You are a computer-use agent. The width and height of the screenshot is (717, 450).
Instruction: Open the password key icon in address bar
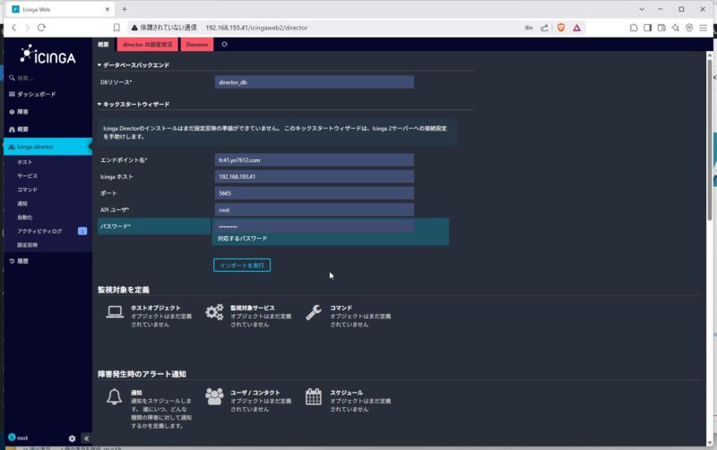tap(529, 28)
